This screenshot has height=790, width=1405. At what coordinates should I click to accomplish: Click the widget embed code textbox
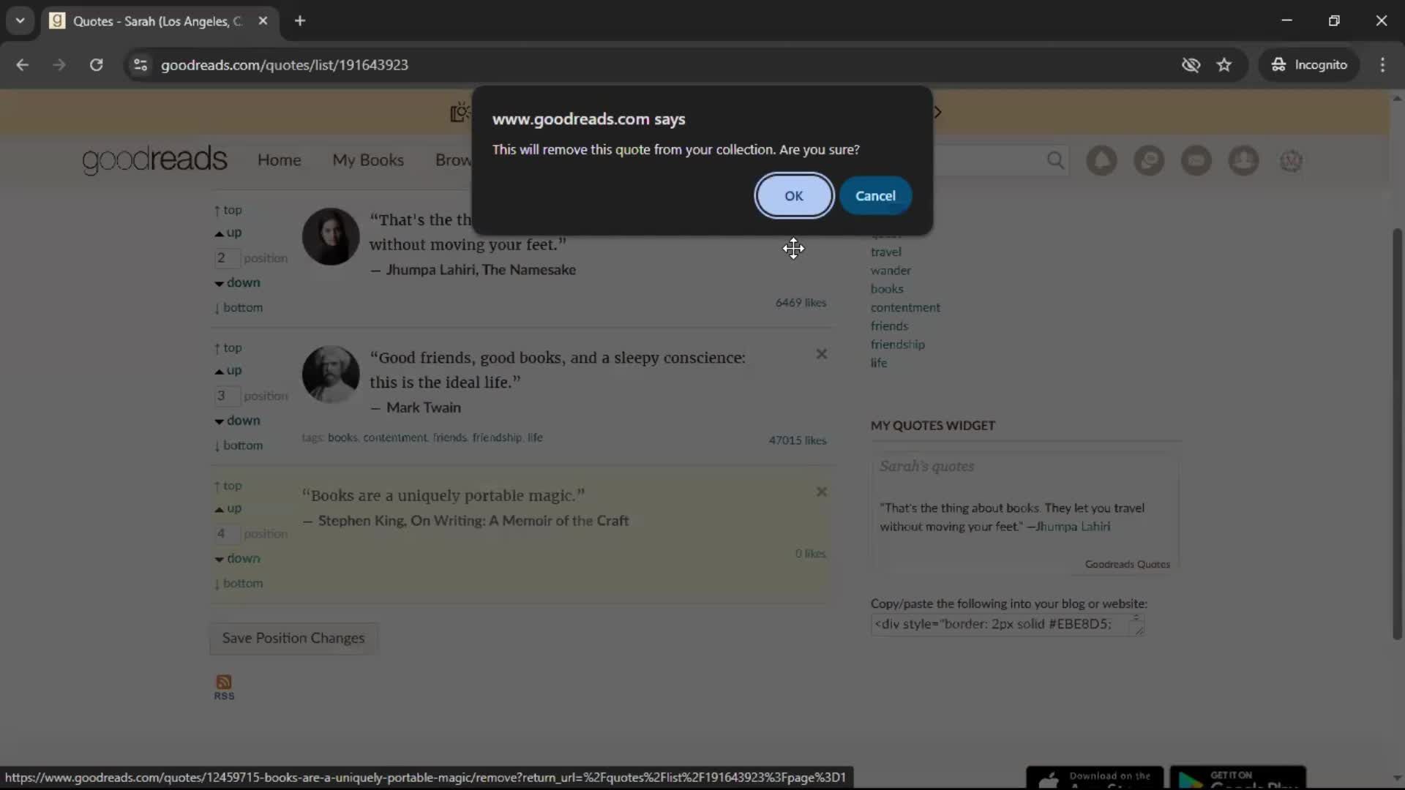(x=1008, y=624)
